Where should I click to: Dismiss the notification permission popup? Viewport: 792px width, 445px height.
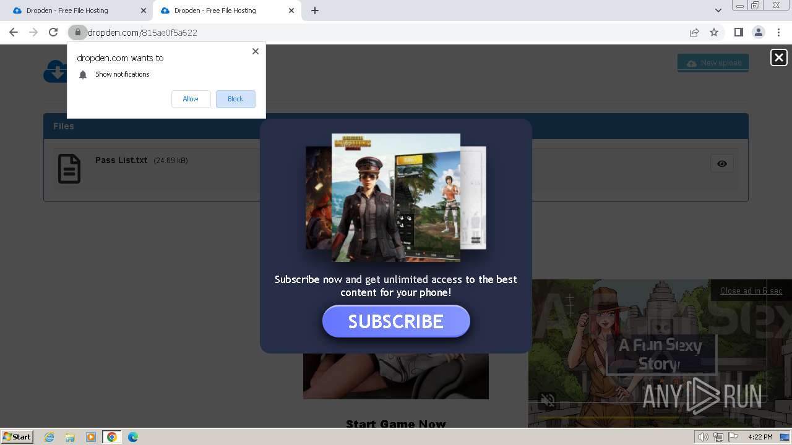pos(256,51)
